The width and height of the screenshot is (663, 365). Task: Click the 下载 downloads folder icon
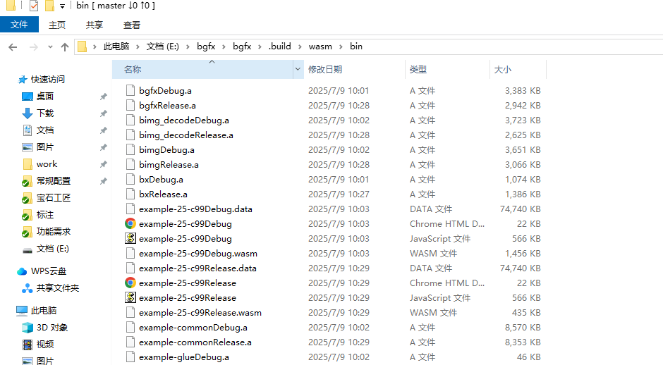click(x=28, y=113)
